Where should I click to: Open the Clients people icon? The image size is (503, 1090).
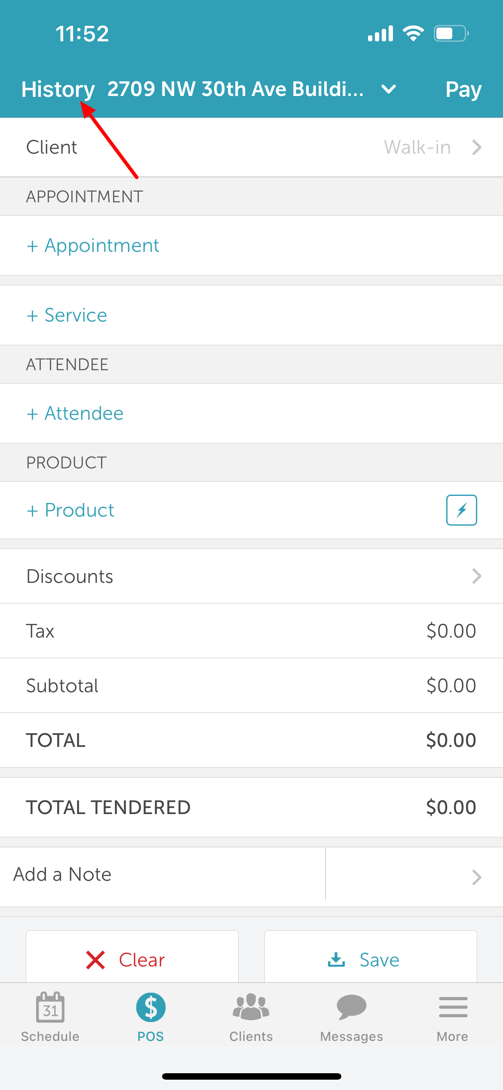[x=251, y=1007]
